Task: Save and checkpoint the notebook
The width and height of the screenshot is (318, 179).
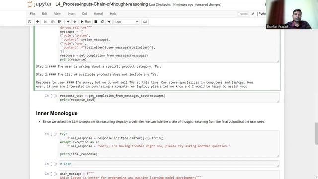Action: 30,22
